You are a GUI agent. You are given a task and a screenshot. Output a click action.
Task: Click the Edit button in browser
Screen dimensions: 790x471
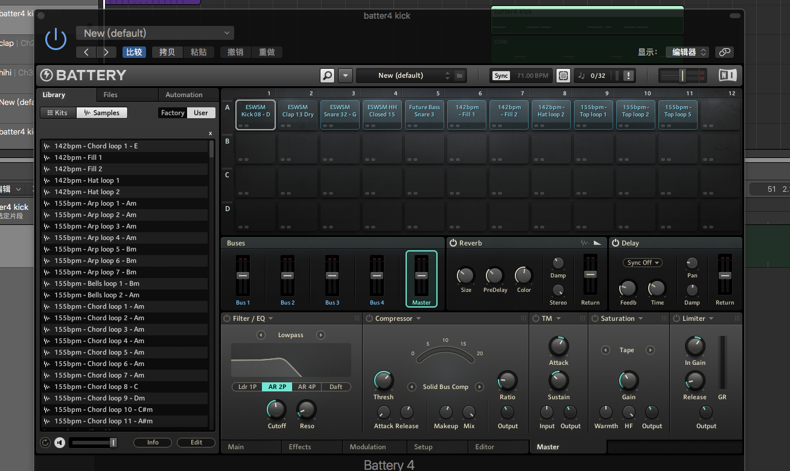[x=196, y=443]
